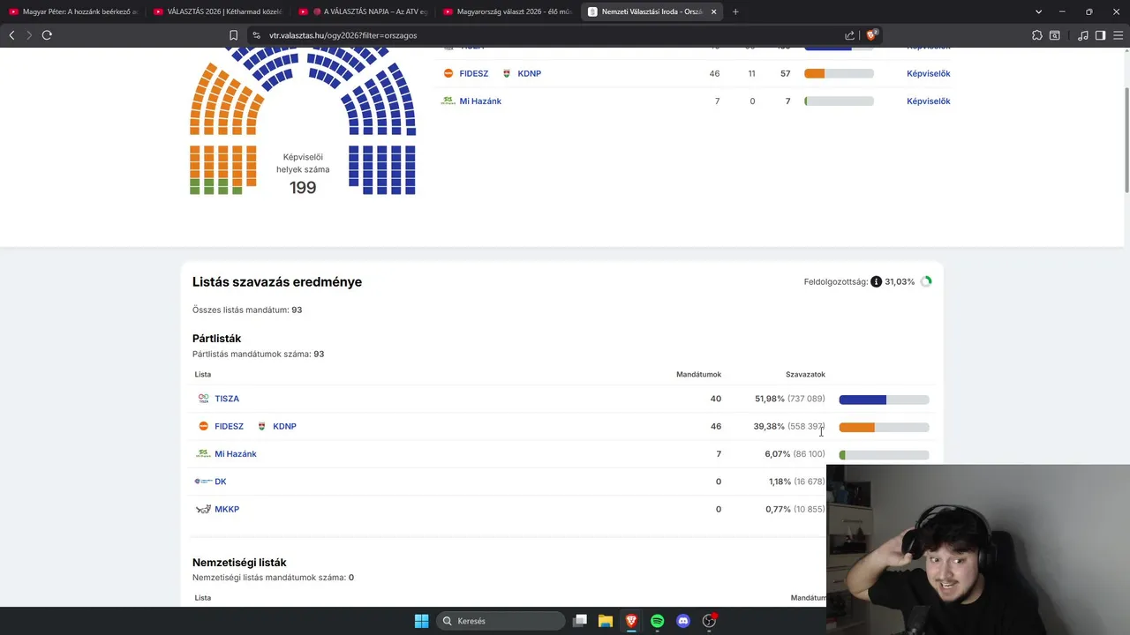Open the Brave Shields lion icon

click(x=871, y=35)
